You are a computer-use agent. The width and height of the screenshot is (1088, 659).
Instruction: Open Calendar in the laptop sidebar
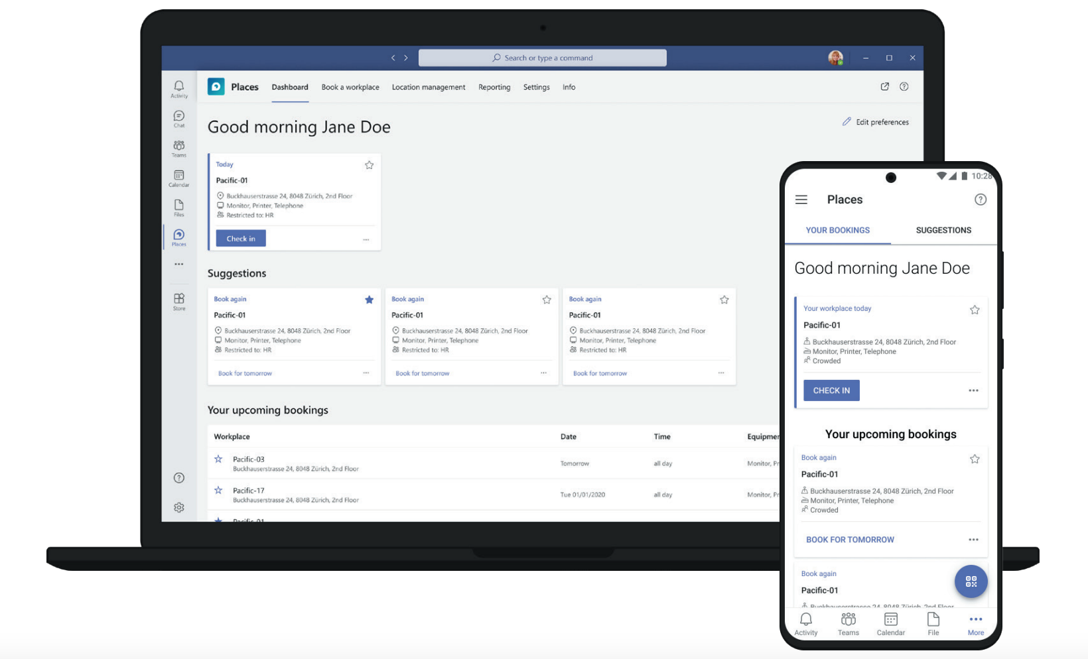[179, 178]
